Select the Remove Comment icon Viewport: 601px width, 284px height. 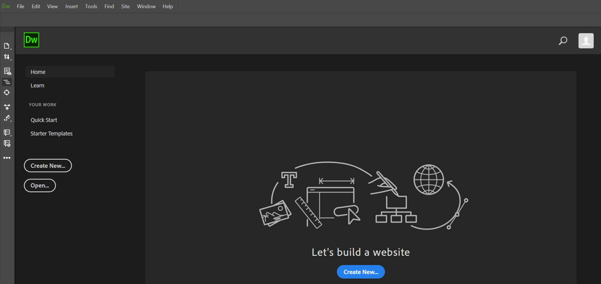7,143
